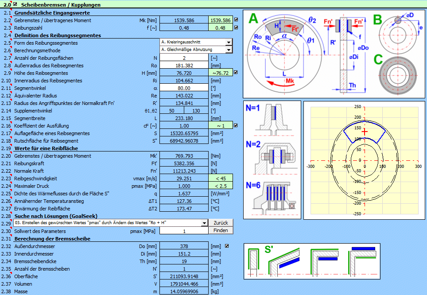Select the 'A. Gleichmäßige Abnutzung' combo box
Viewport: 427px width, 295px height.
point(196,50)
